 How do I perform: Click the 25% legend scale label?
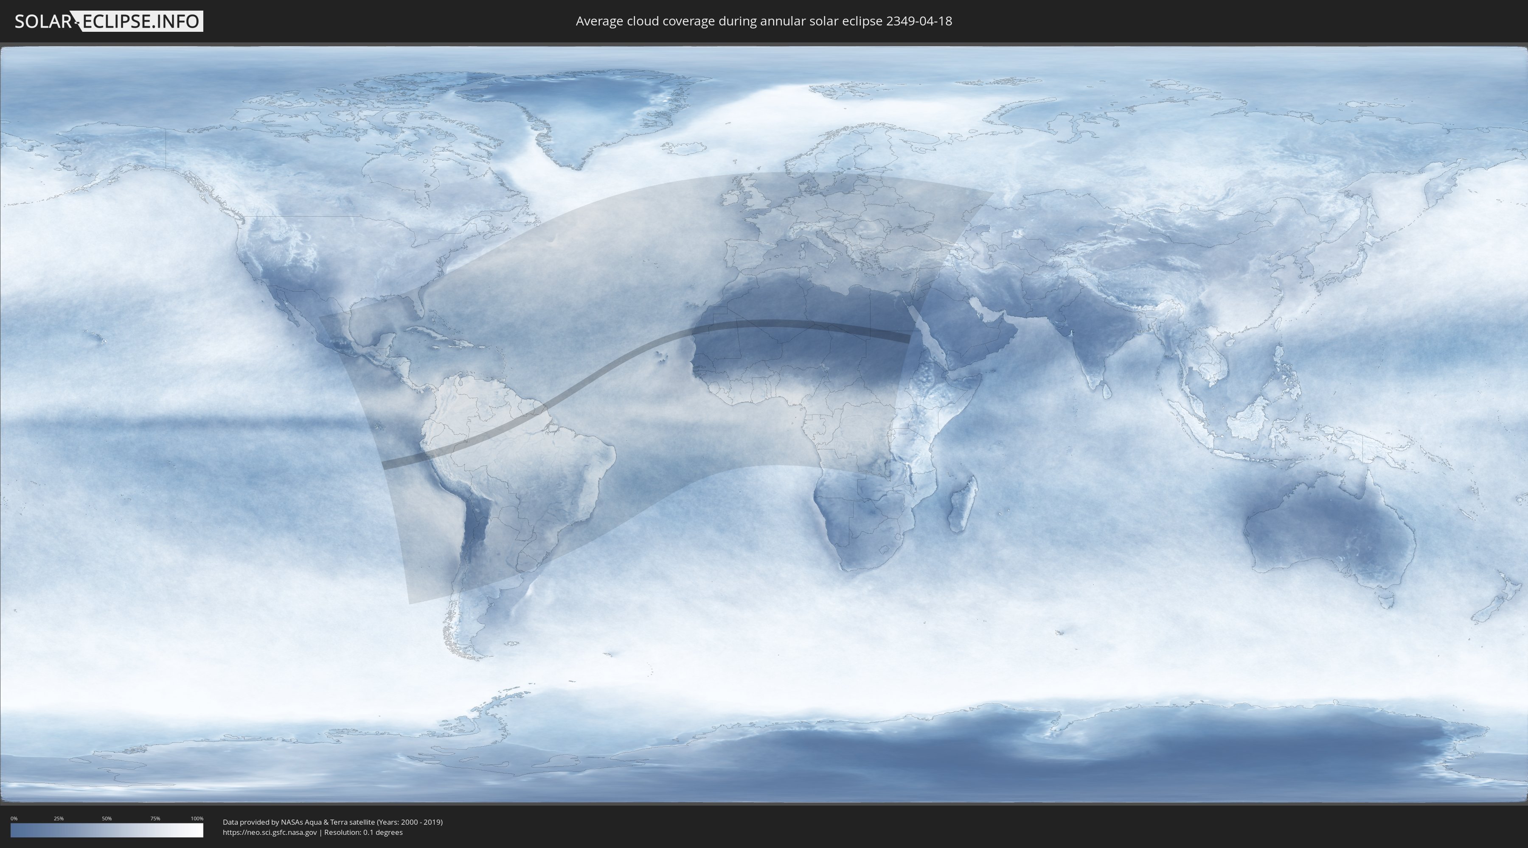click(59, 818)
